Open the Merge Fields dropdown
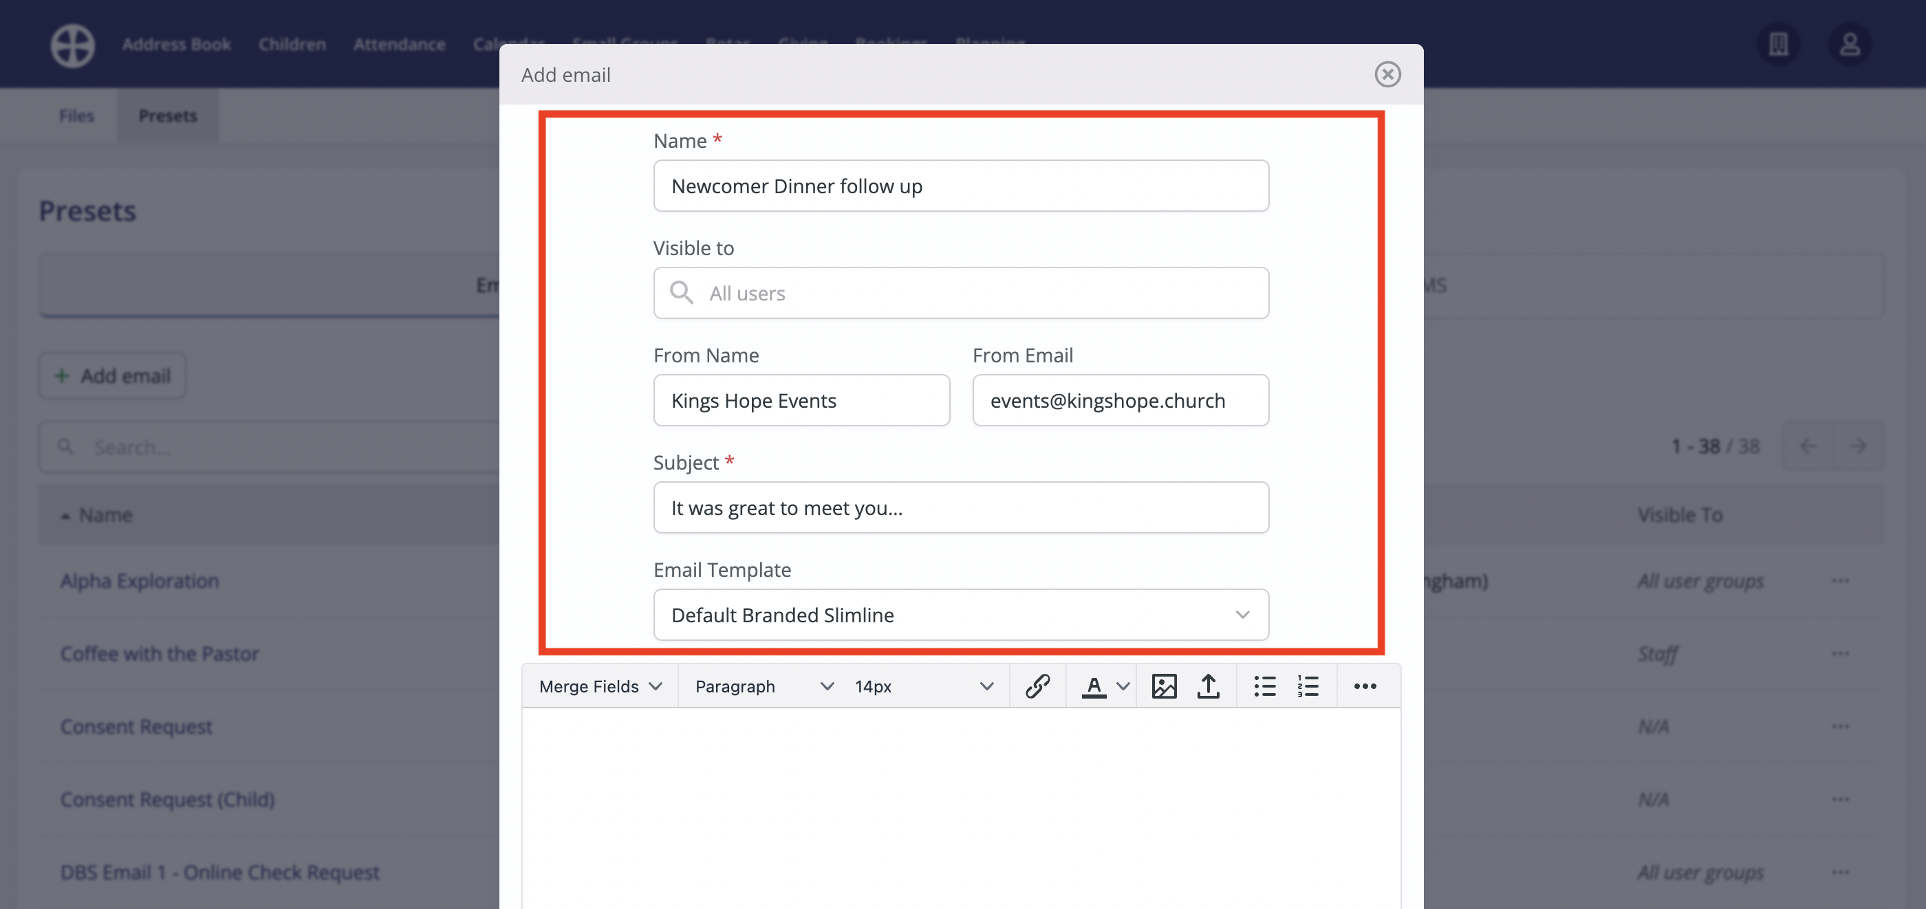This screenshot has height=909, width=1926. point(600,686)
